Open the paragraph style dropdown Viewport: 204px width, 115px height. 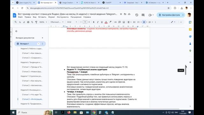(57, 22)
